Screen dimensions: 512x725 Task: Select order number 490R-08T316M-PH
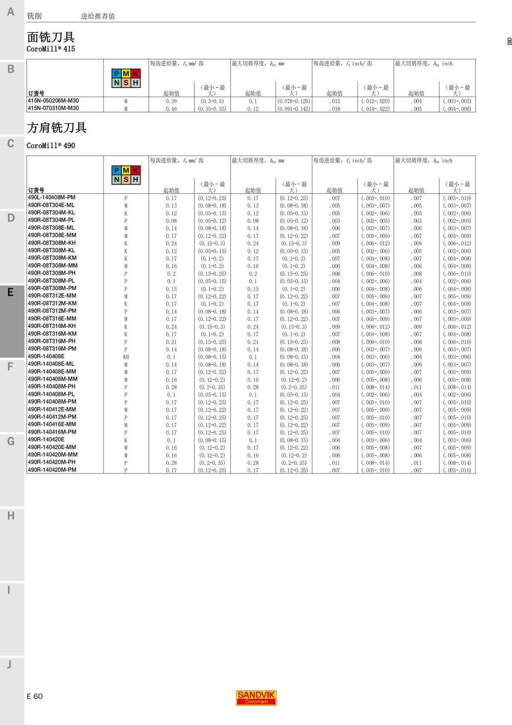[x=52, y=341]
